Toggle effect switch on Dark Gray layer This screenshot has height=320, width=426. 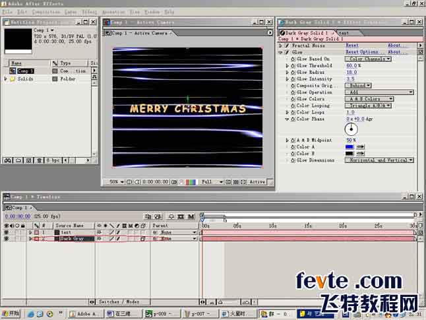point(118,239)
